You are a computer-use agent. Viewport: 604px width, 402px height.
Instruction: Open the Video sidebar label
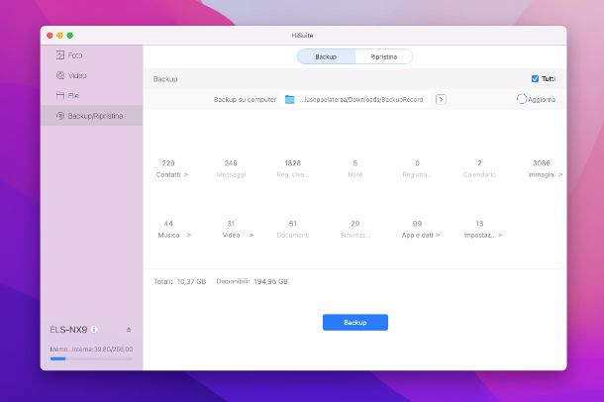coord(77,75)
